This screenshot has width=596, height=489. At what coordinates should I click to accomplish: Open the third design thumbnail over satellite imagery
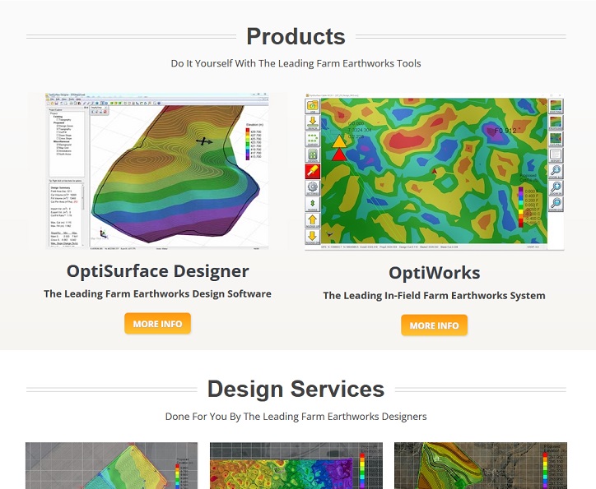click(481, 465)
